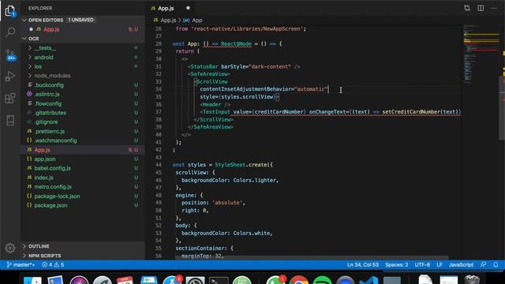The width and height of the screenshot is (505, 284).
Task: Open the notifications bell in status bar
Action: (496, 265)
